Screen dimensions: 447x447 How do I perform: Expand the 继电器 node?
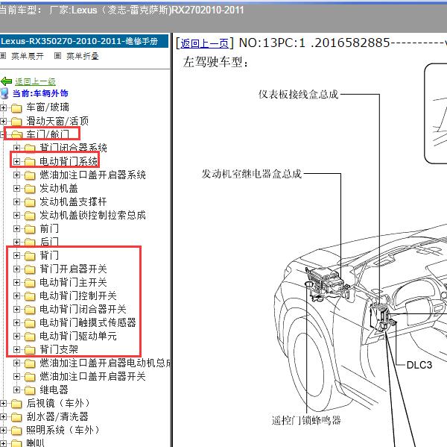click(16, 390)
